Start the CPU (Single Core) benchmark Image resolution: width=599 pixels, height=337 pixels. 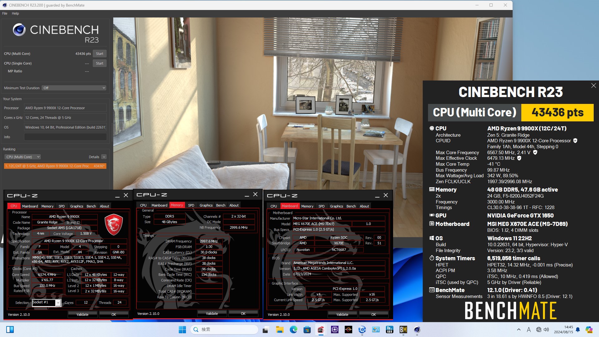[100, 63]
